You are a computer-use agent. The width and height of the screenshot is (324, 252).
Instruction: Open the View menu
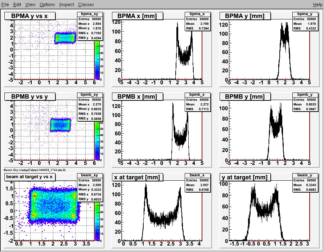(x=30, y=5)
